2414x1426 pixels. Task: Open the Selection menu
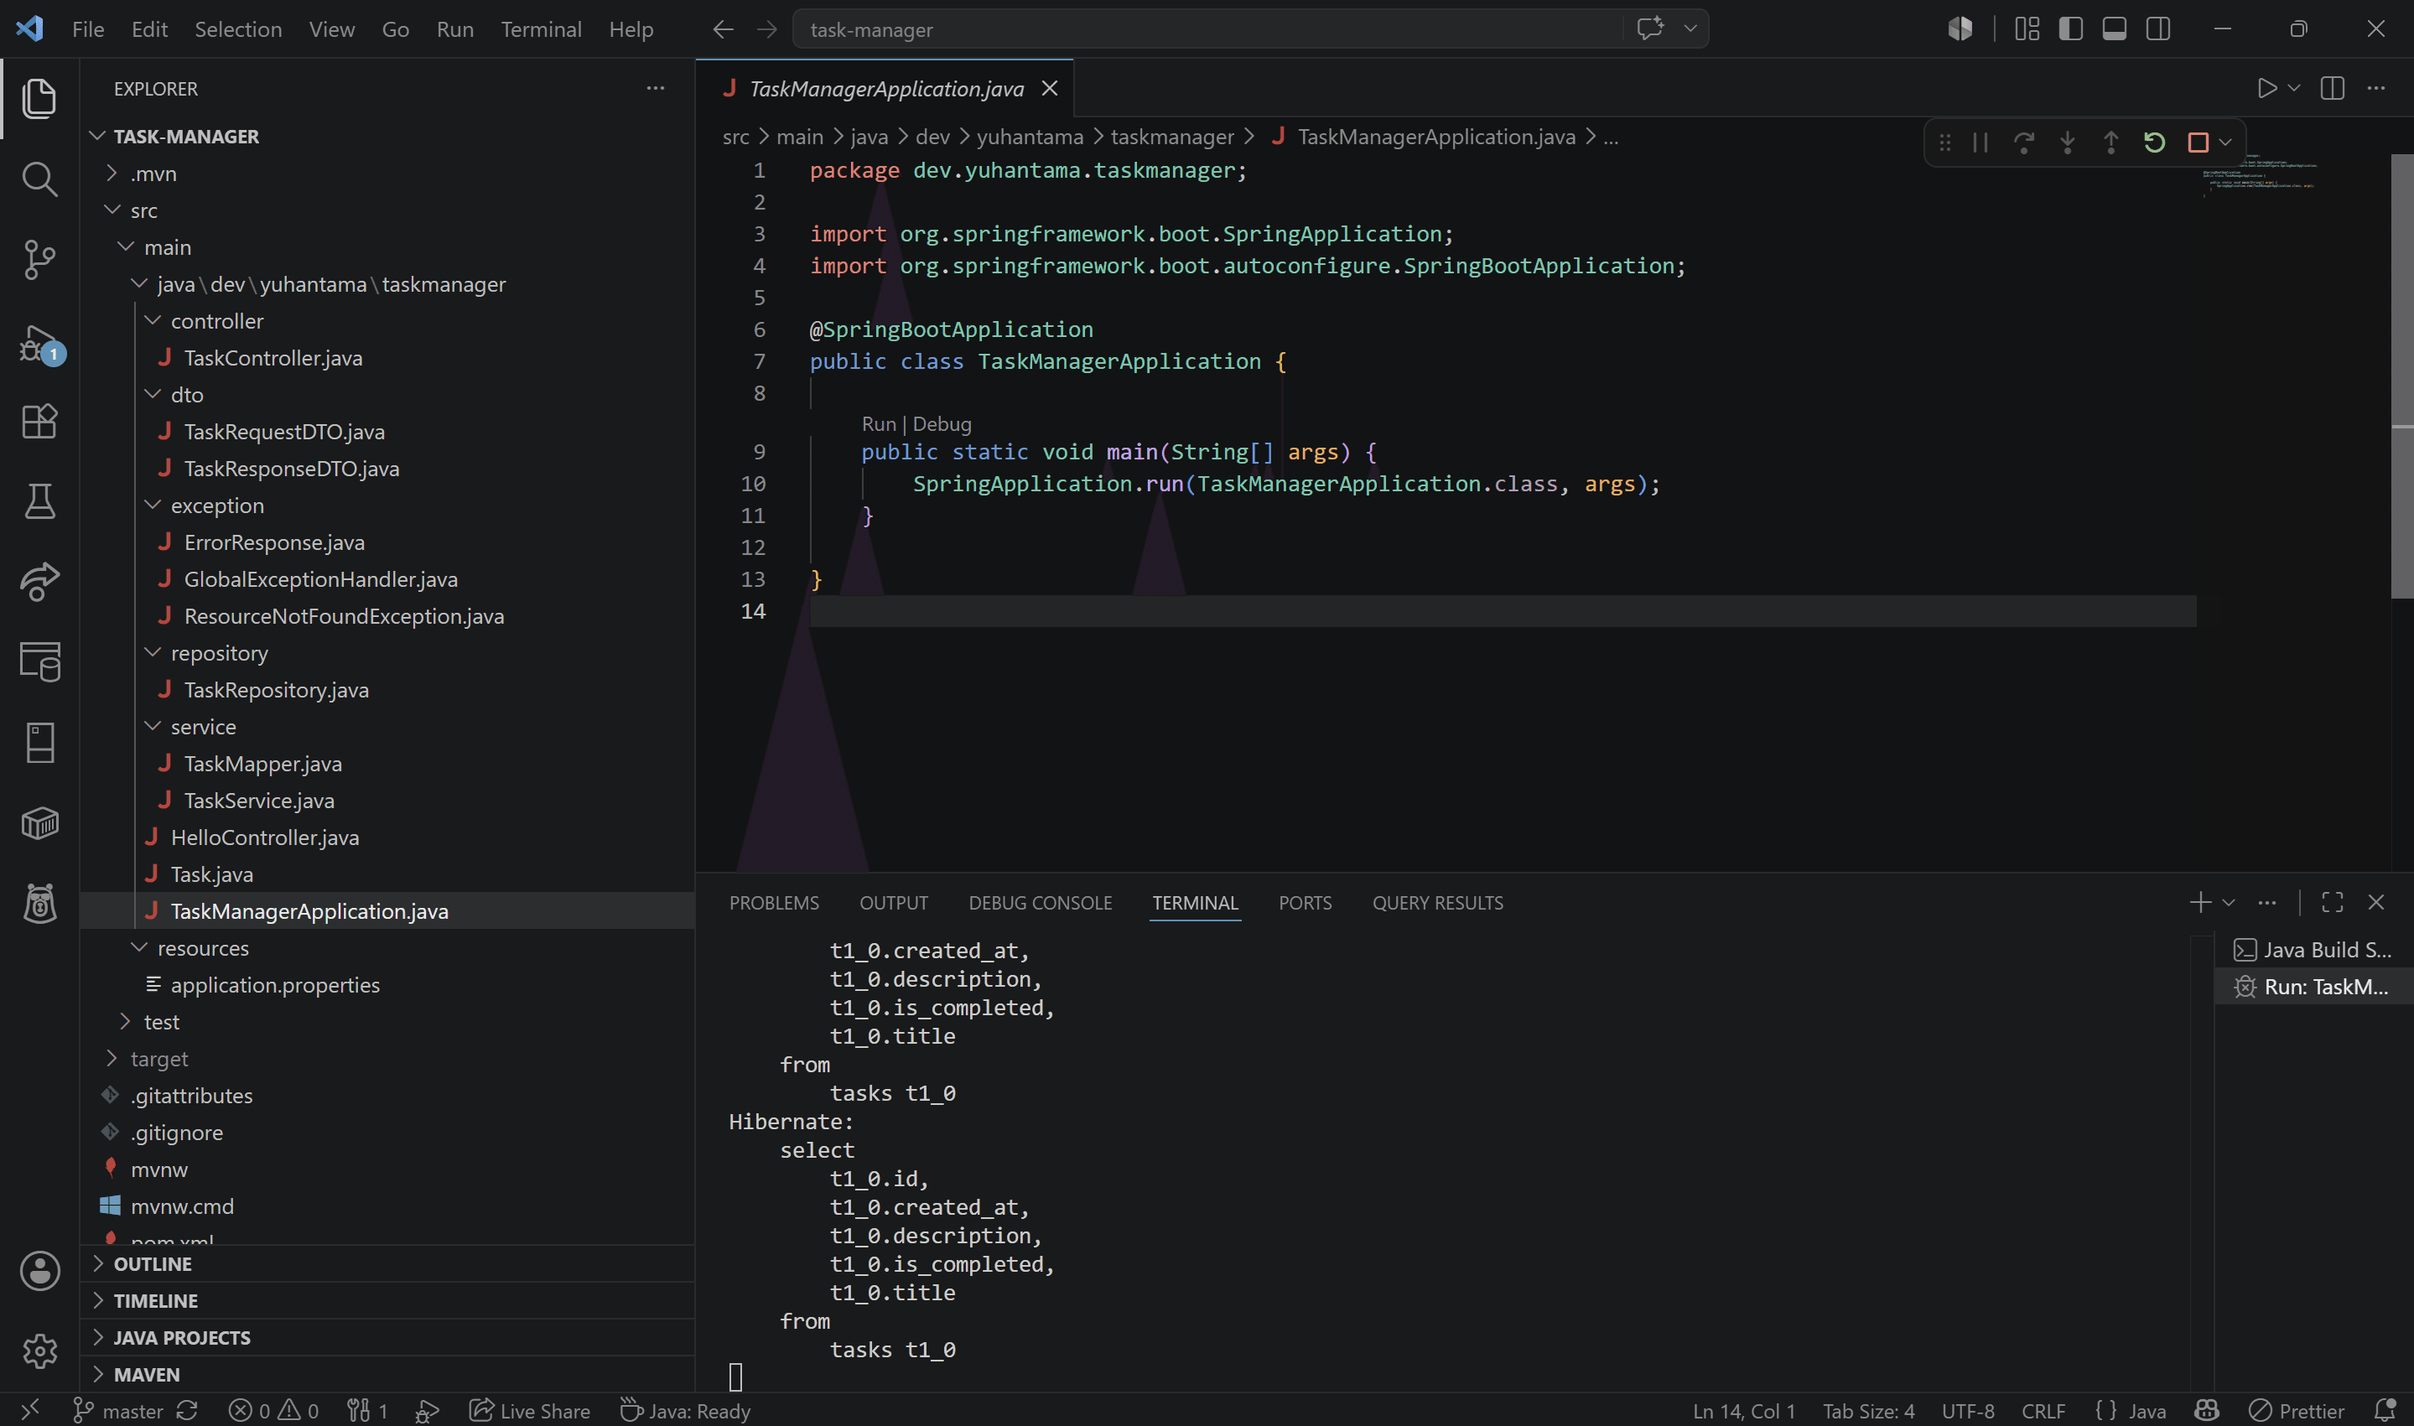[x=238, y=30]
